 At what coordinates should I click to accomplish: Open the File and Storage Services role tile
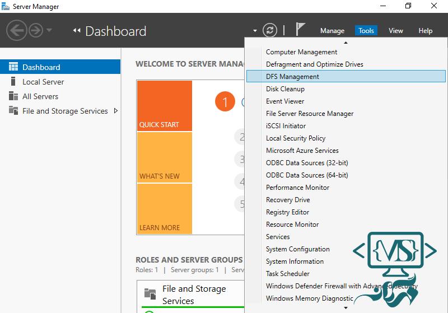(x=191, y=296)
